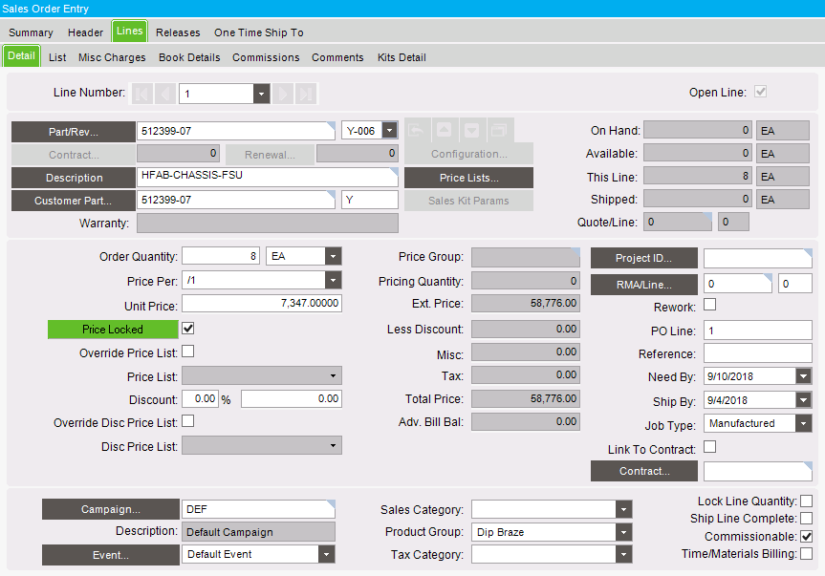Click the Price Locked green label
Screen dimensions: 825x576
click(113, 330)
